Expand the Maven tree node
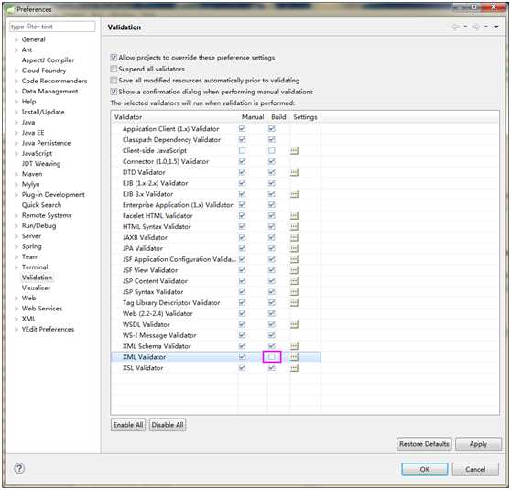 (16, 174)
